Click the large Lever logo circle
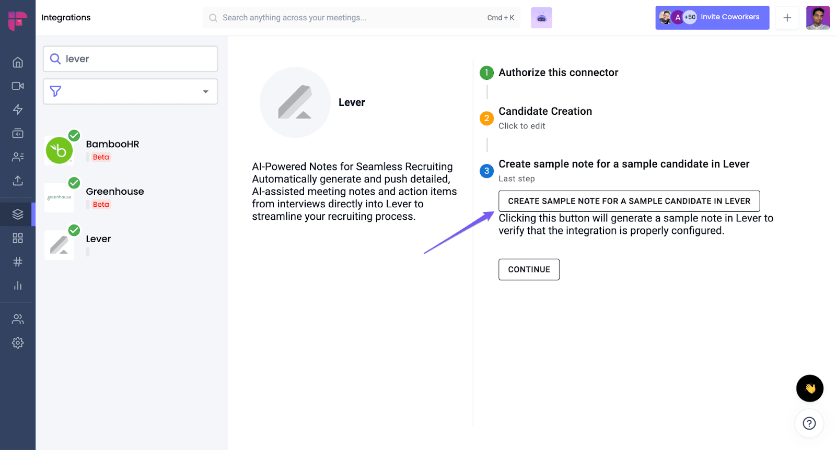The image size is (836, 450). (x=295, y=102)
